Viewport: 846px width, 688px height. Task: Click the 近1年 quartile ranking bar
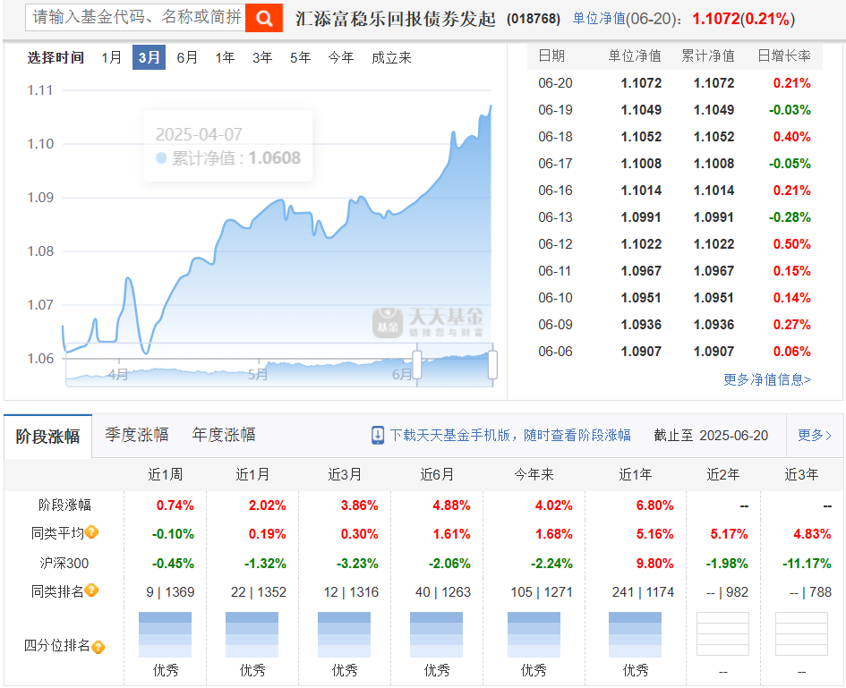tap(635, 634)
